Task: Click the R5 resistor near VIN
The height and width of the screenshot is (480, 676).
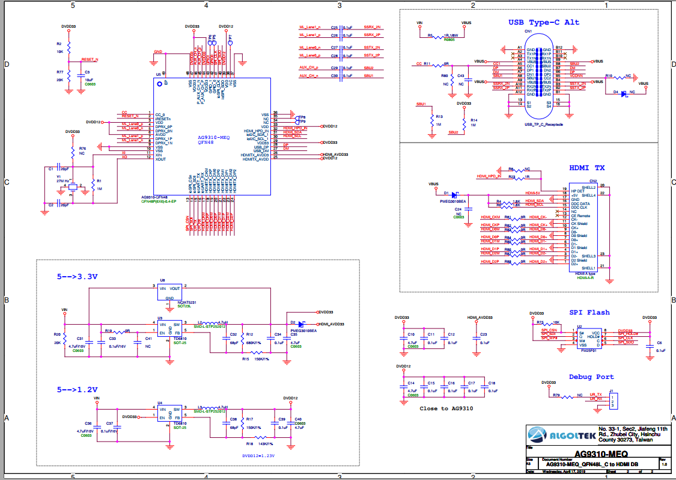Action: point(437,37)
